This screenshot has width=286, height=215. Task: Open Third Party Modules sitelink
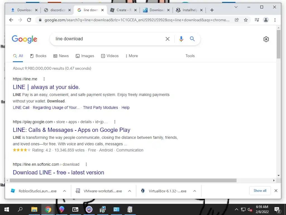(x=101, y=108)
